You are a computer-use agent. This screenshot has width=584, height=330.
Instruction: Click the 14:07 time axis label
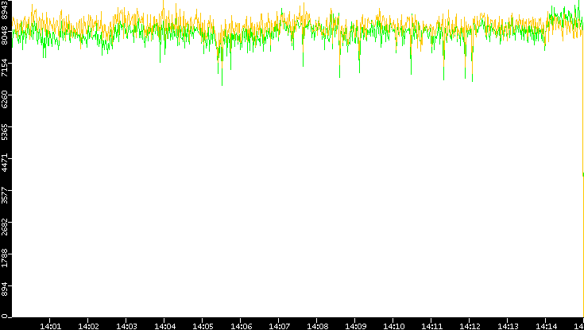click(x=280, y=326)
